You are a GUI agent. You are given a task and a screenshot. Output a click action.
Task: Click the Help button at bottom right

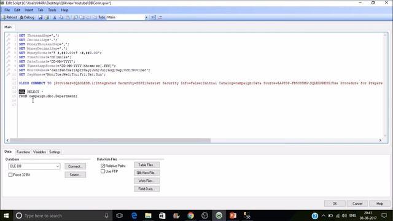click(x=379, y=204)
